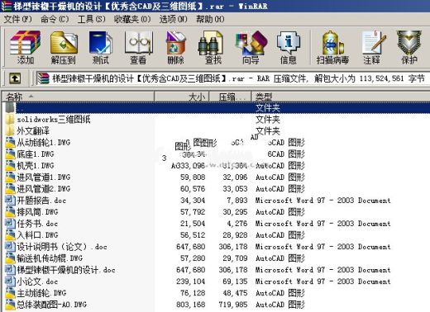Click the archive path address field
430x312 pixels.
[x=233, y=78]
